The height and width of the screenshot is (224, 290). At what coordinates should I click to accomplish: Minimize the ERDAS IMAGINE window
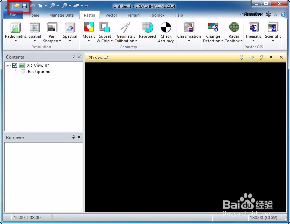click(x=256, y=4)
